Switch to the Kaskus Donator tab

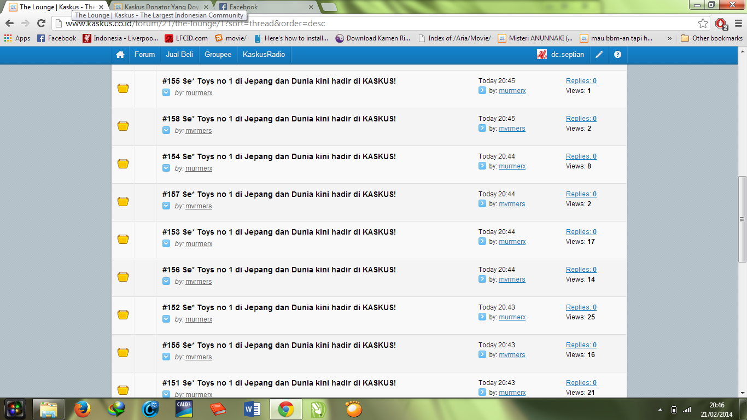162,7
